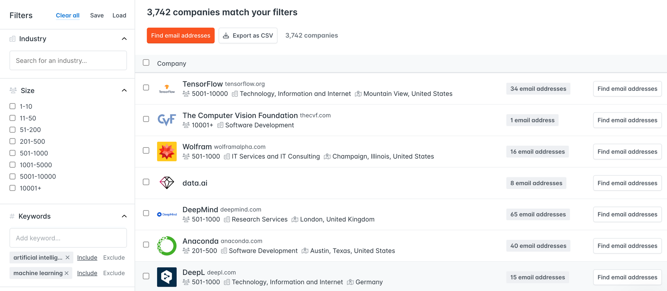
Task: Open the Anaconda company name link
Action: [x=200, y=241]
